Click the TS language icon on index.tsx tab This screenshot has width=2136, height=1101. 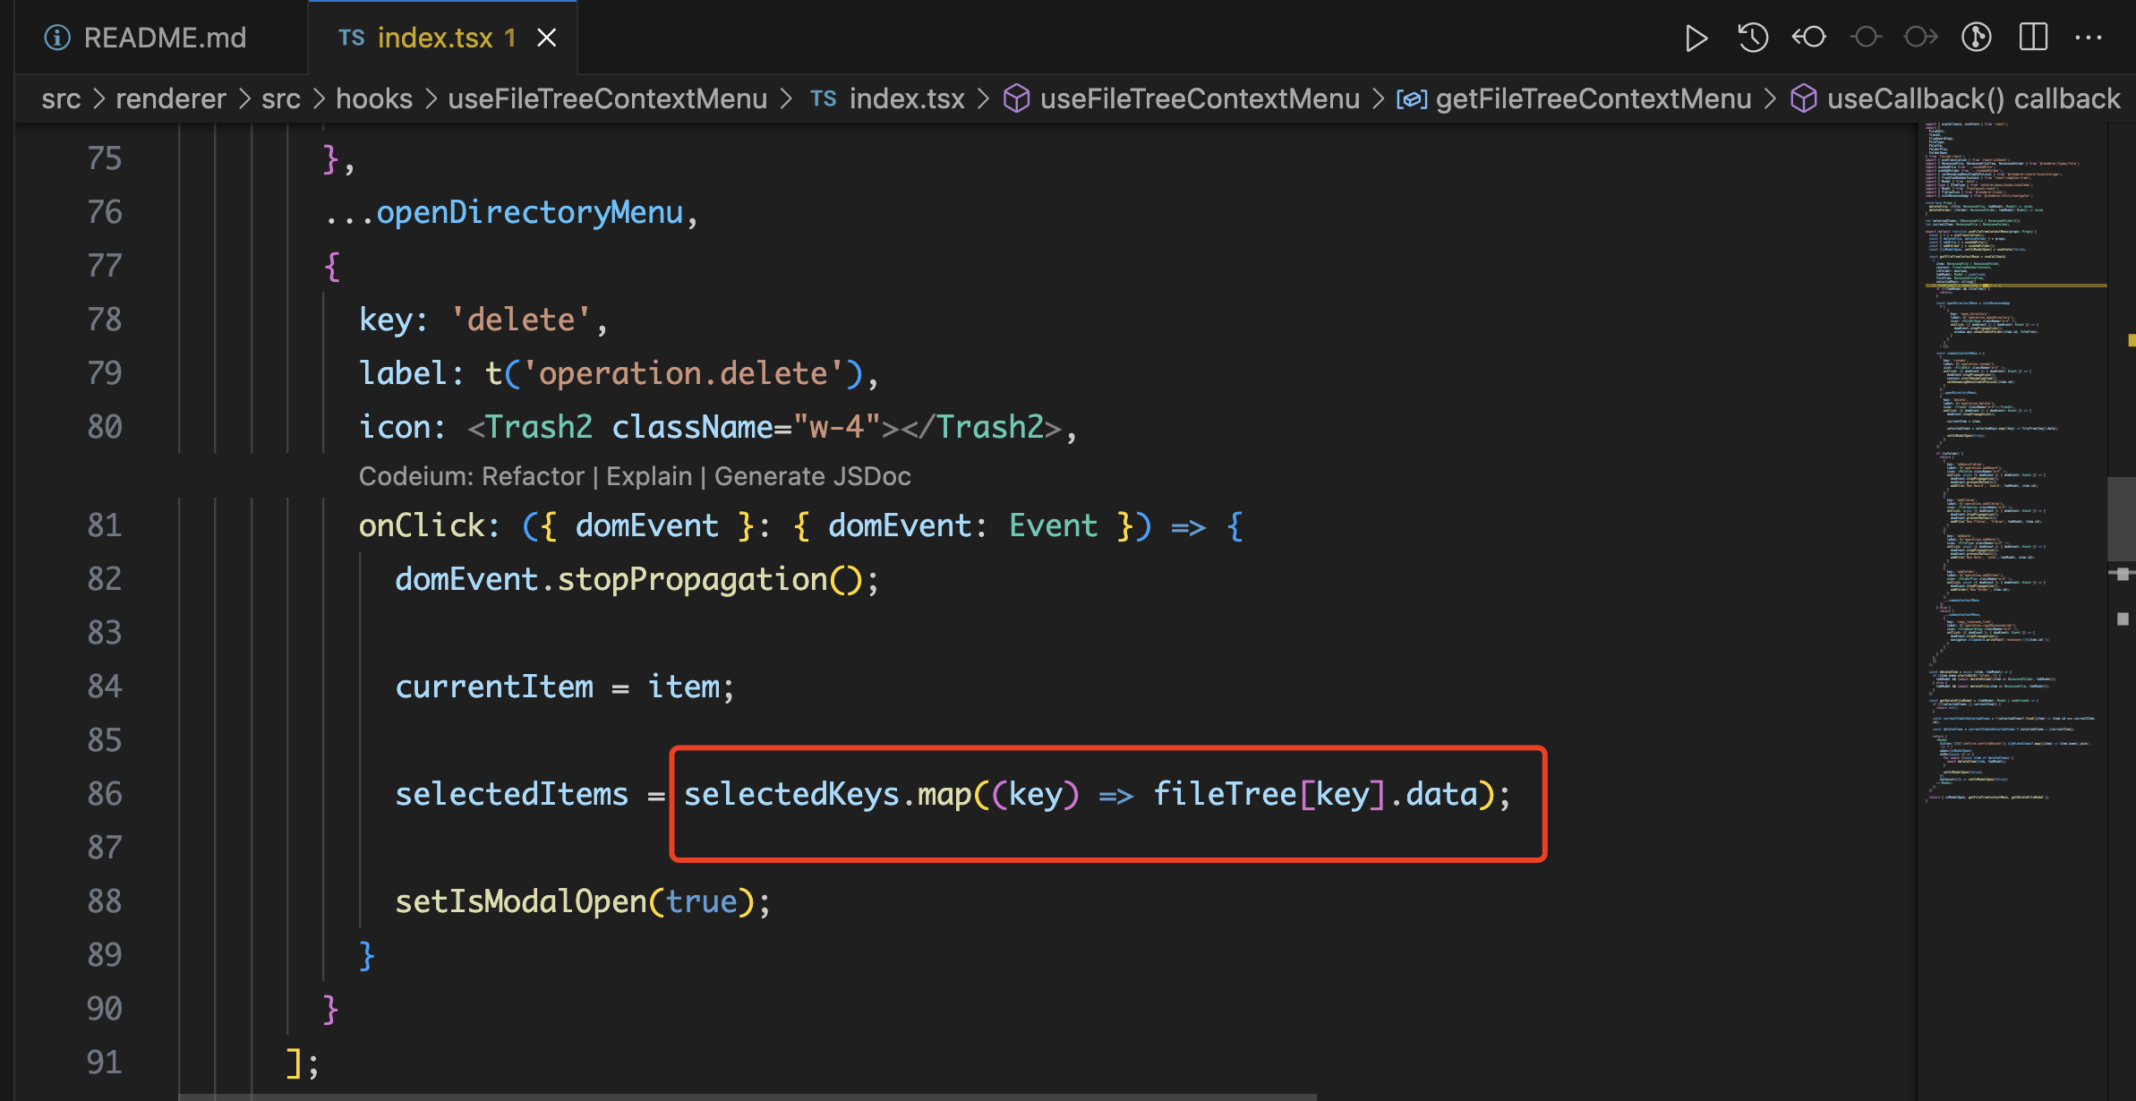tap(352, 38)
